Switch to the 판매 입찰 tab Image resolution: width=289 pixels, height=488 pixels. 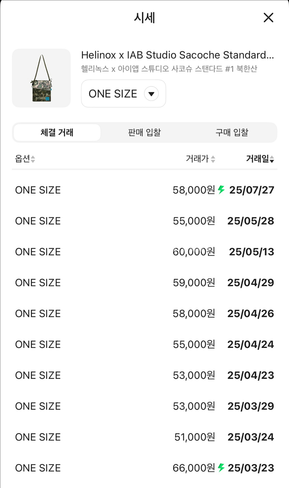[x=144, y=132]
